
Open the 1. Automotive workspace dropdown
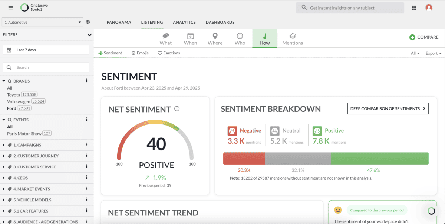pyautogui.click(x=42, y=22)
